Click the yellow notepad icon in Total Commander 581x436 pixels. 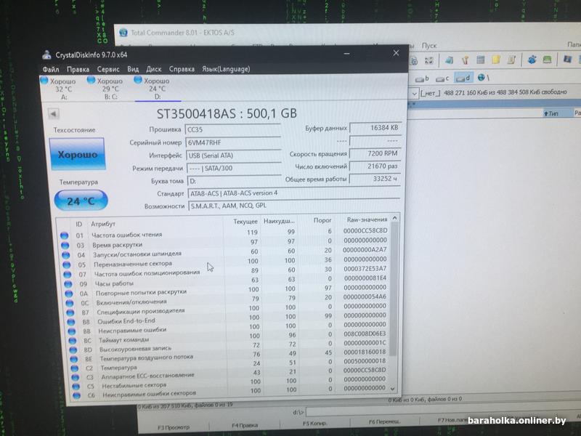click(x=496, y=60)
